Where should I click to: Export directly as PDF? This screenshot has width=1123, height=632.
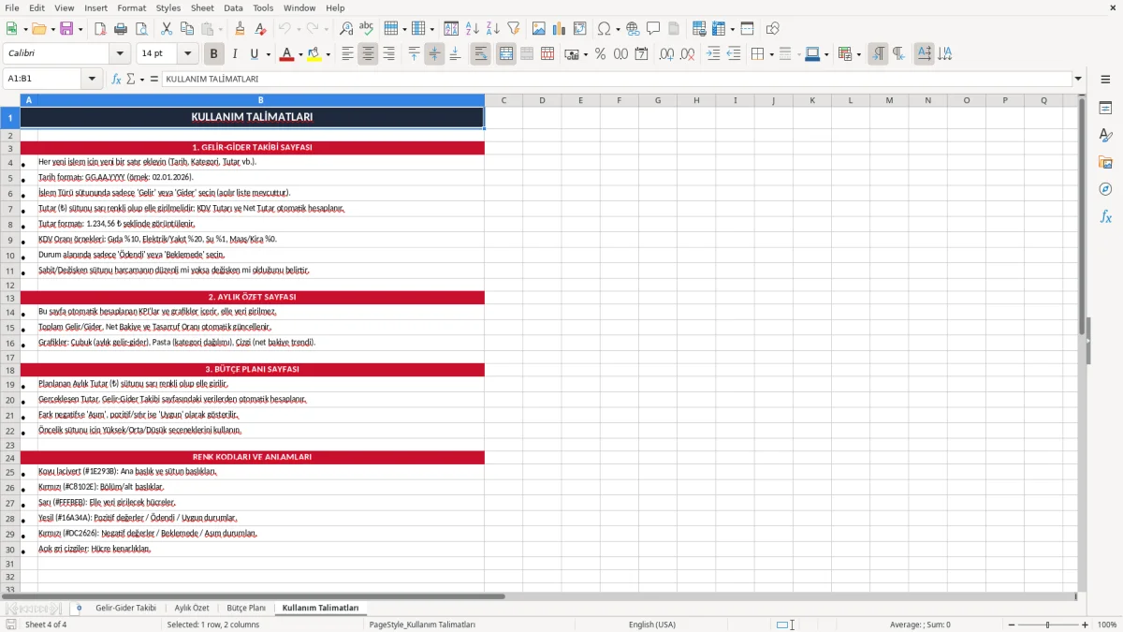pos(100,29)
